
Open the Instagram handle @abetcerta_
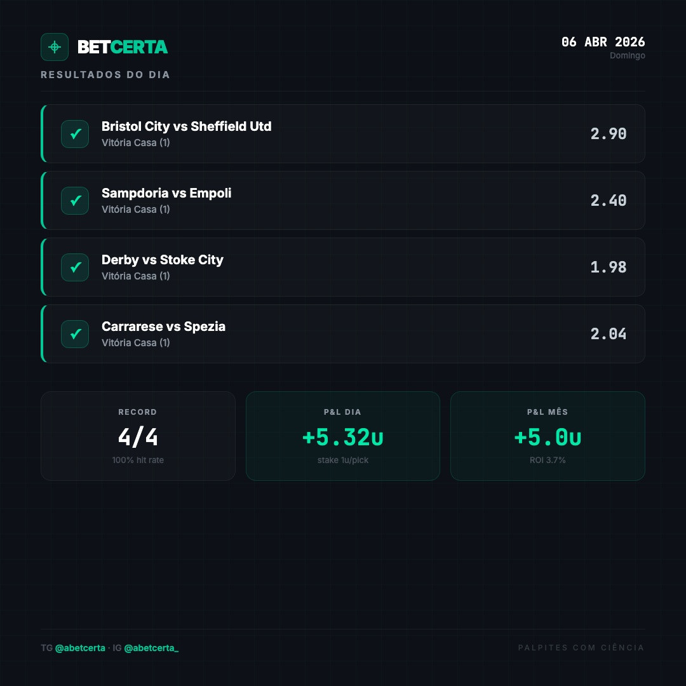151,648
